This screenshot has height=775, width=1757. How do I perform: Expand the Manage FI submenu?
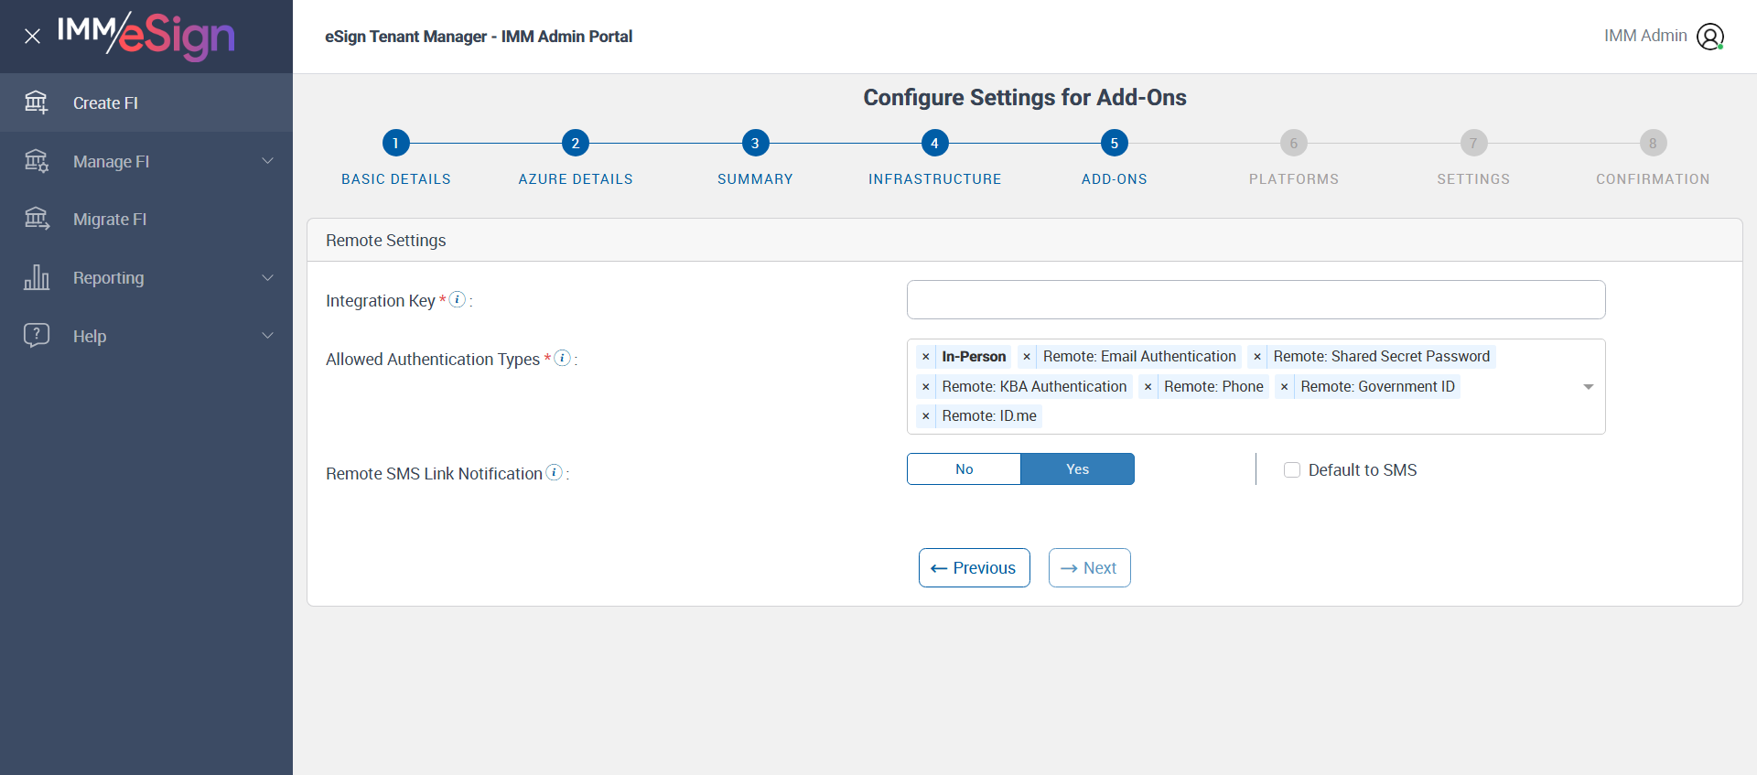click(x=267, y=161)
